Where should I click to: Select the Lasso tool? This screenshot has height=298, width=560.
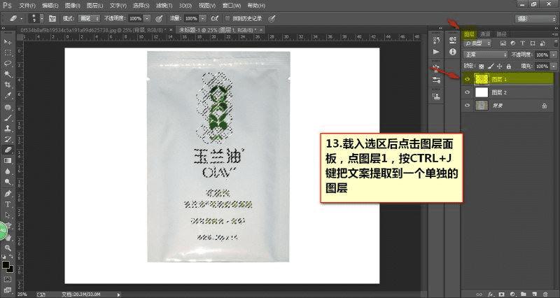pyautogui.click(x=7, y=64)
